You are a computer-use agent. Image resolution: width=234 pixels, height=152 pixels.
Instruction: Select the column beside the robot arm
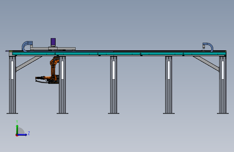coord(62,85)
